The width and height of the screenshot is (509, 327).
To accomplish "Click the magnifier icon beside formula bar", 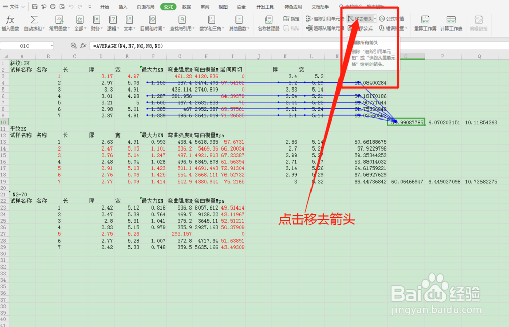I will pos(74,46).
